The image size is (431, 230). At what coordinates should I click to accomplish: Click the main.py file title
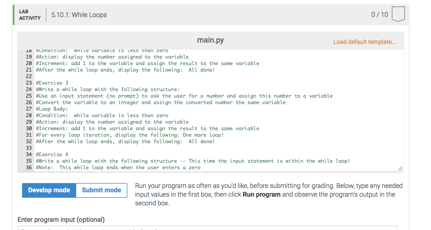pos(210,40)
